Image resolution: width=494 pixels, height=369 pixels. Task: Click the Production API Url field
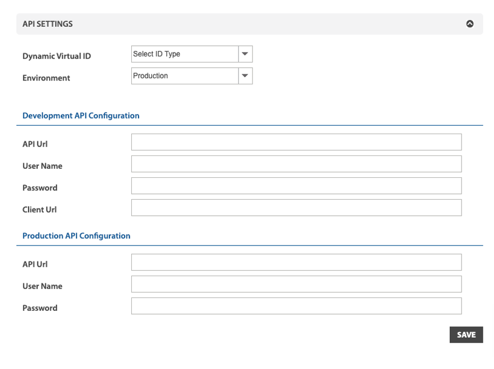click(x=297, y=262)
